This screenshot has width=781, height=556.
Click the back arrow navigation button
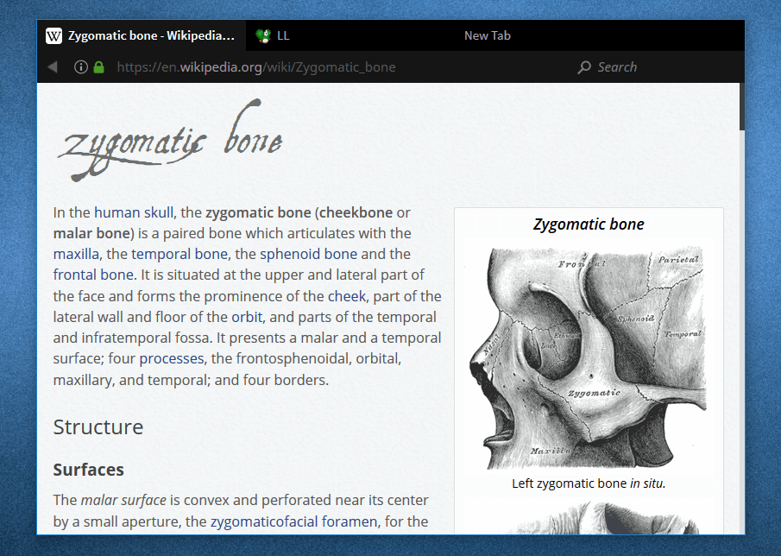53,66
